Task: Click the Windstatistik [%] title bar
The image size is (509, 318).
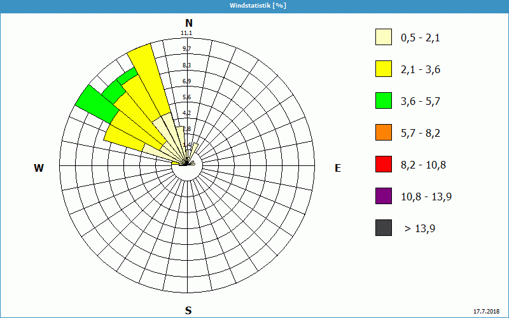Action: 254,5
